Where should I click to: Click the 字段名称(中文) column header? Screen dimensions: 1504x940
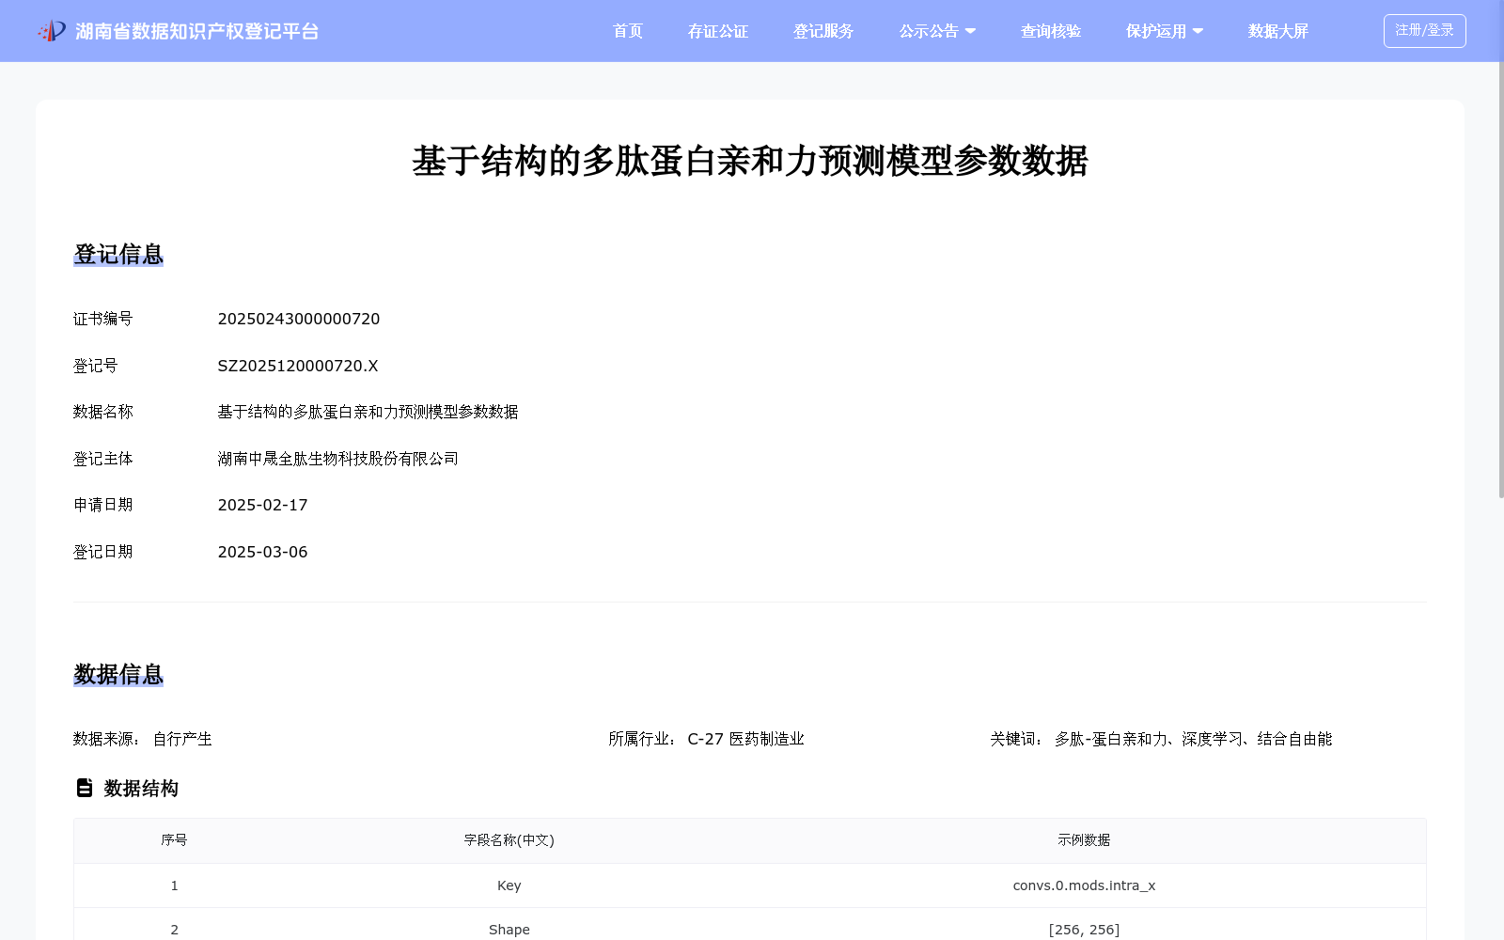tap(509, 840)
